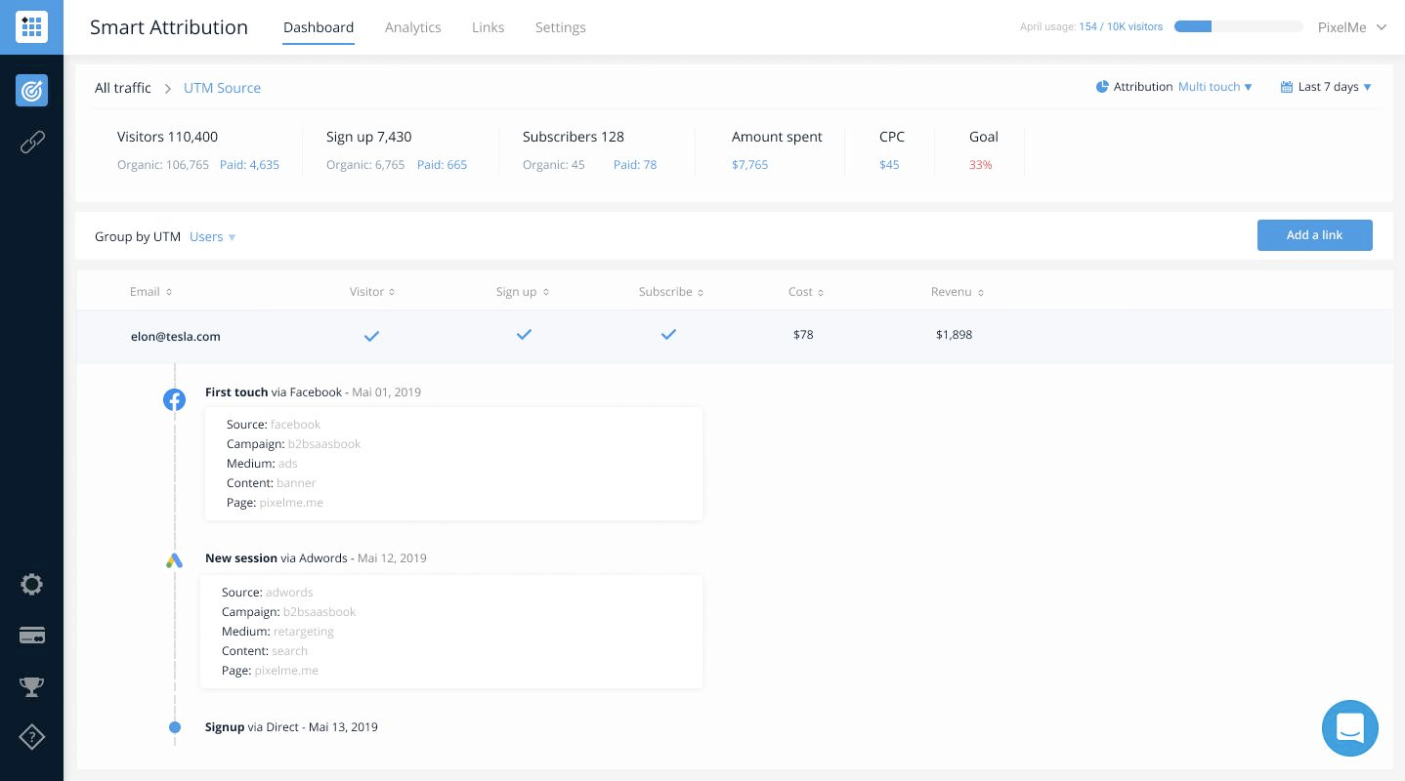Click the Sign up checkmark for elon@tesla.com
Viewport: 1405px width, 781px height.
524,335
